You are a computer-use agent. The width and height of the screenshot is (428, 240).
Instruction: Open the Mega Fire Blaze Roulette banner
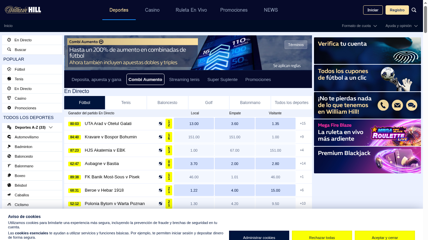[x=367, y=133]
